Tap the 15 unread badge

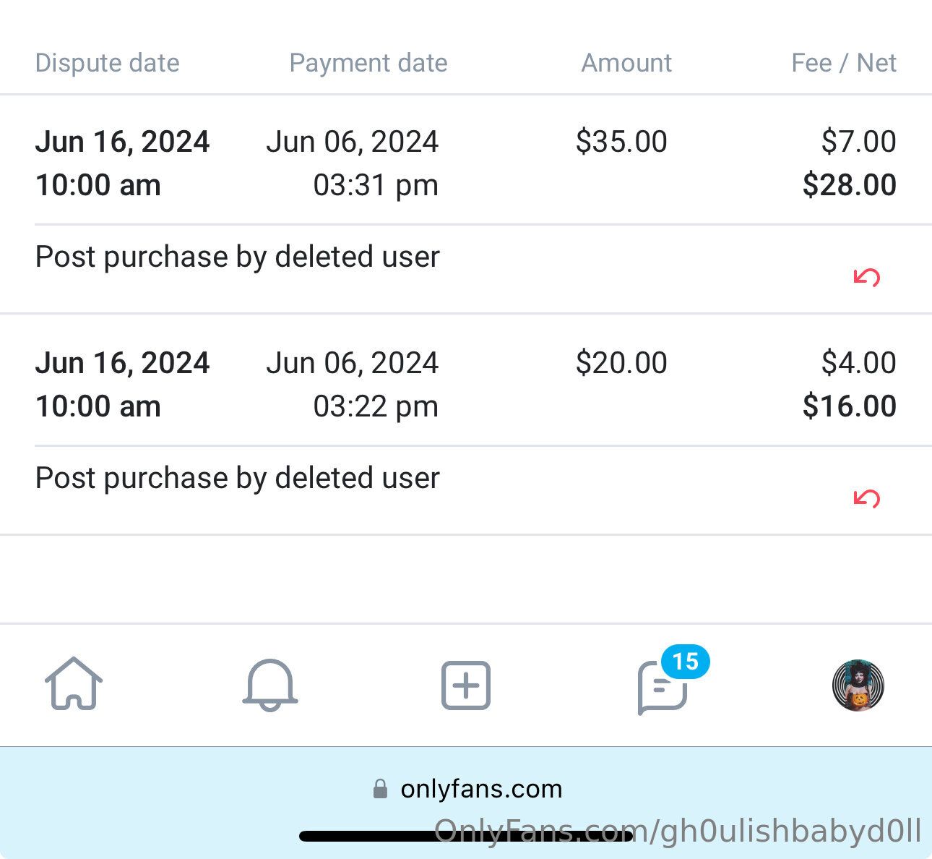(x=685, y=661)
